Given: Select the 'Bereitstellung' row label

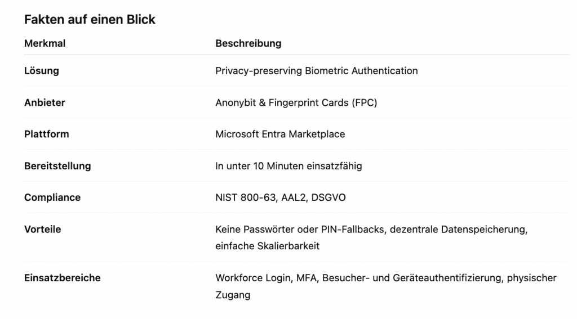Looking at the screenshot, I should click(57, 166).
